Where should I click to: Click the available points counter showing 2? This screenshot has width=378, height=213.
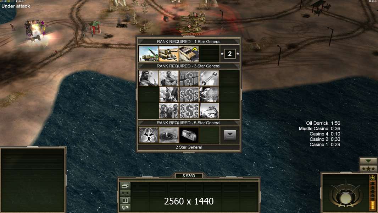tap(230, 54)
